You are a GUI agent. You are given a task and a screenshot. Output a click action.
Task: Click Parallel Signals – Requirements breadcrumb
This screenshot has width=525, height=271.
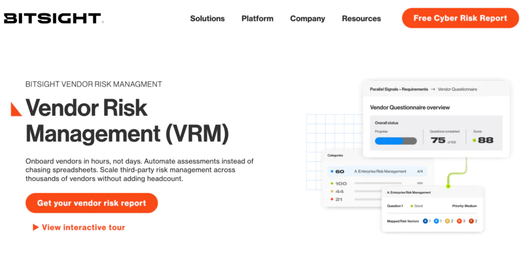(x=399, y=89)
